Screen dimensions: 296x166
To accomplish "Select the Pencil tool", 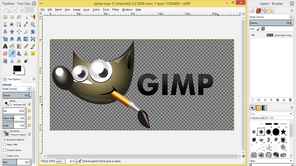I will pos(26,46).
